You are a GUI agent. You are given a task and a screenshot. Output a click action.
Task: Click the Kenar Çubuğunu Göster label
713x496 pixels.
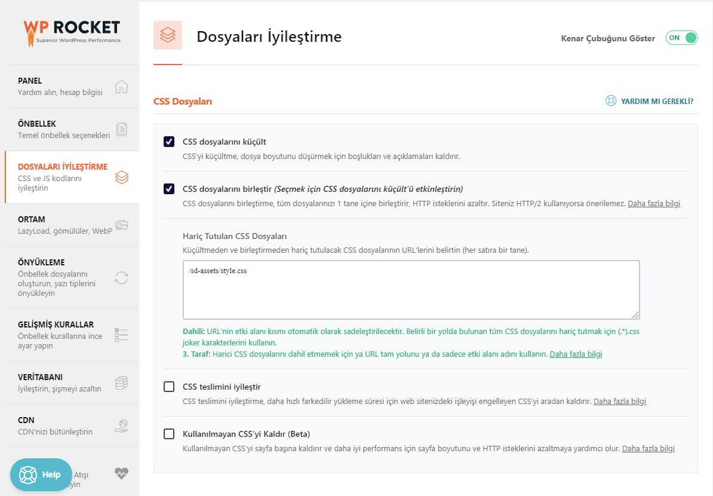(608, 38)
